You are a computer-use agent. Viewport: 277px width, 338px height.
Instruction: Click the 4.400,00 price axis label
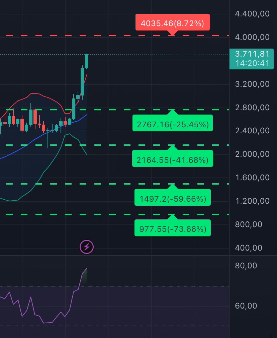[252, 14]
